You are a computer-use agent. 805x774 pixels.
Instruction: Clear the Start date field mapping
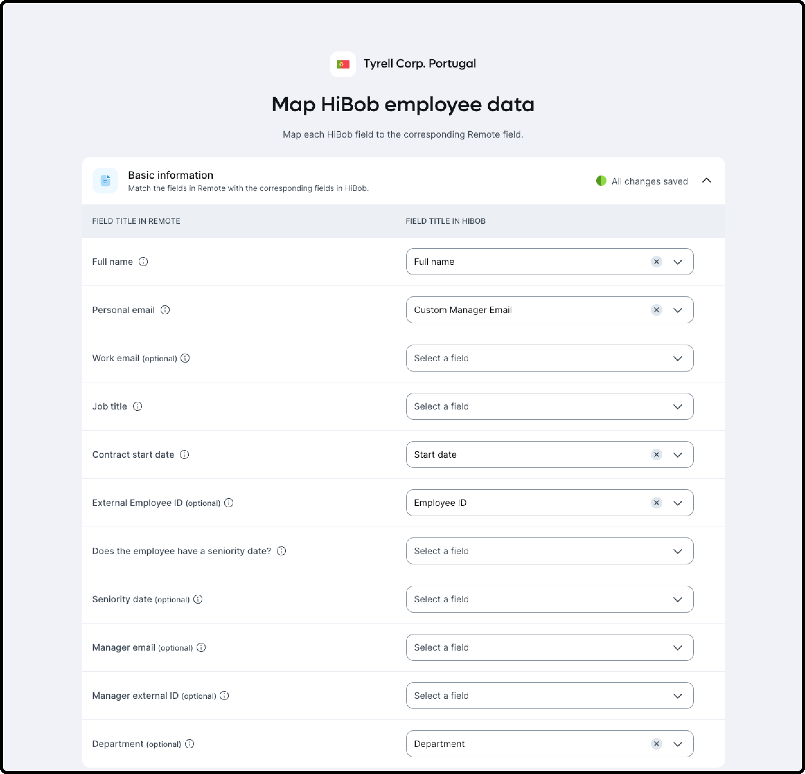click(x=656, y=455)
